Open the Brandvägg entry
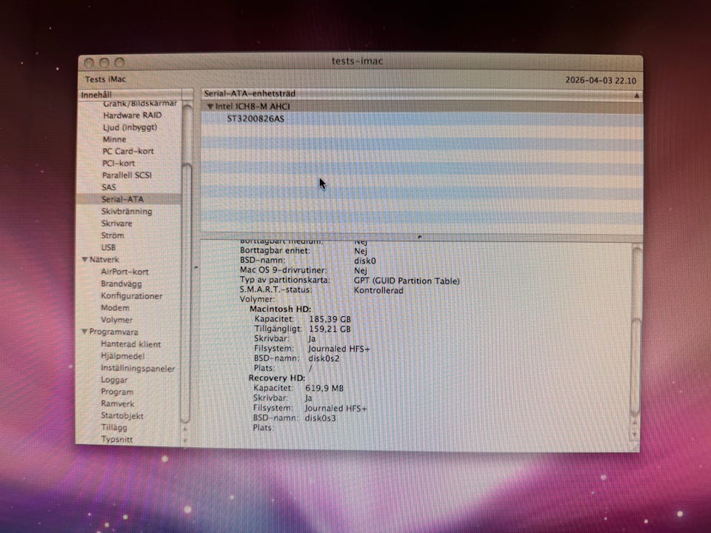This screenshot has width=711, height=533. point(121,284)
